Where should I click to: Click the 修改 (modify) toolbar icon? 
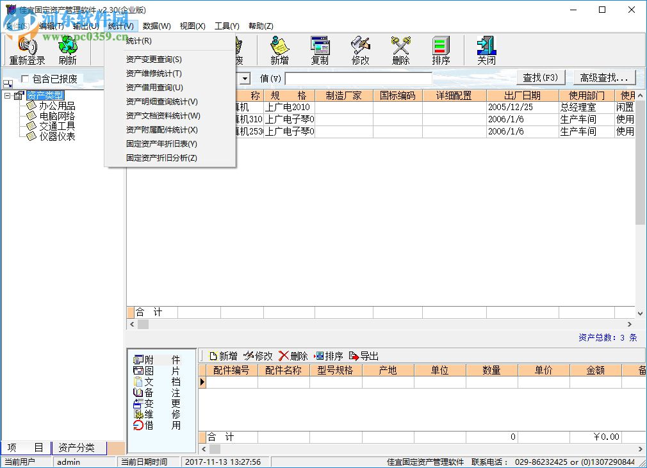click(x=360, y=49)
